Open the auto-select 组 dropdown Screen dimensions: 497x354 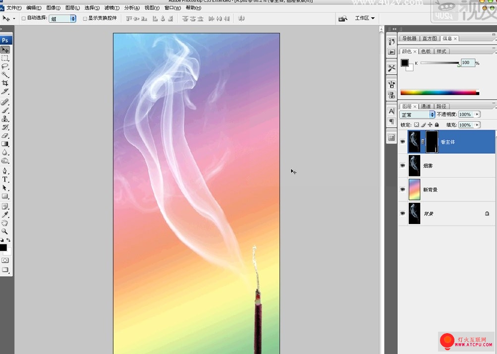click(62, 19)
